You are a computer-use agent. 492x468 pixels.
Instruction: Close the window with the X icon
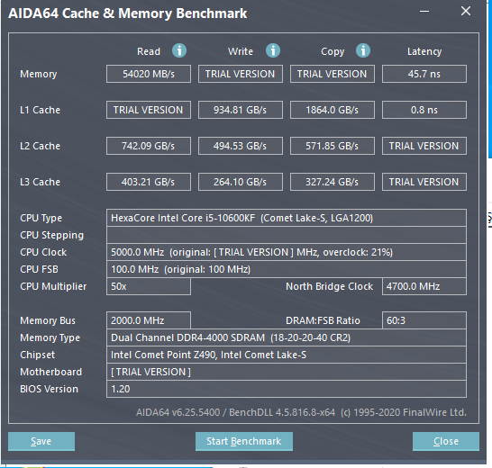tap(466, 12)
